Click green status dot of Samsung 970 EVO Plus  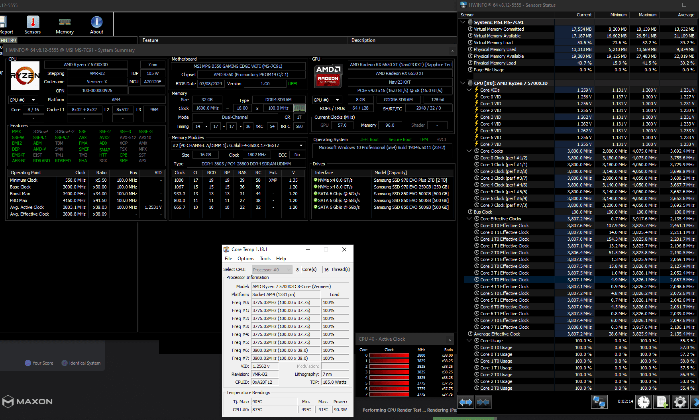pos(316,180)
